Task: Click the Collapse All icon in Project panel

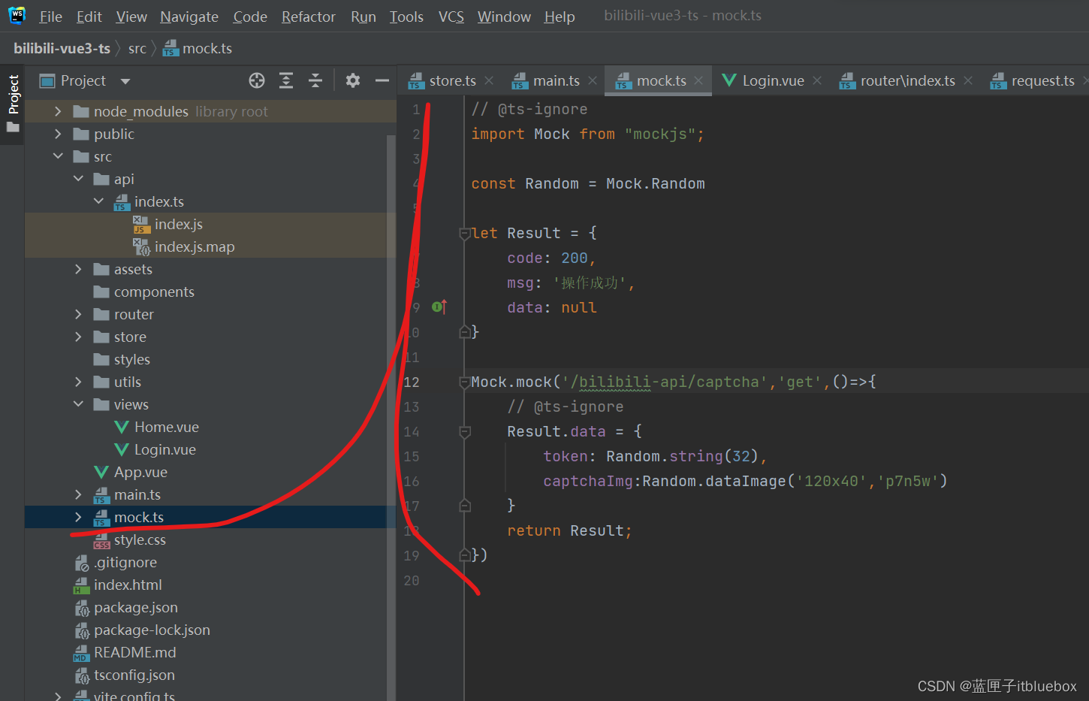Action: pos(315,80)
